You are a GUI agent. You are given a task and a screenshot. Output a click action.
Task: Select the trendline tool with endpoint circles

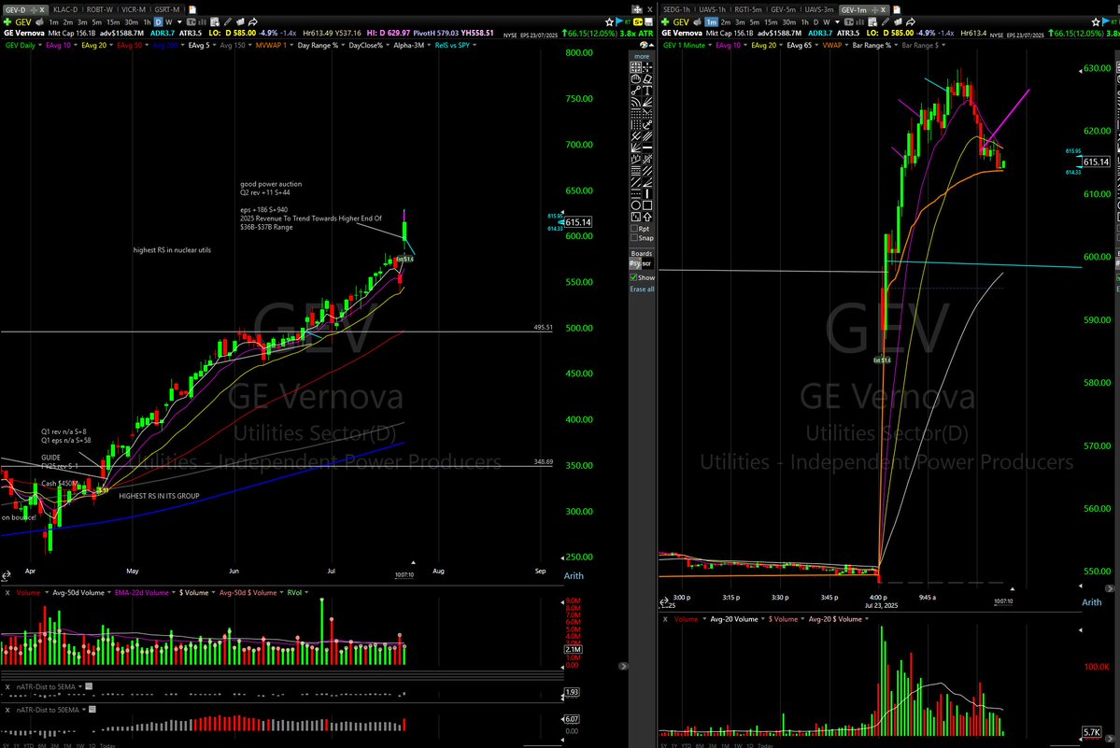pos(635,90)
